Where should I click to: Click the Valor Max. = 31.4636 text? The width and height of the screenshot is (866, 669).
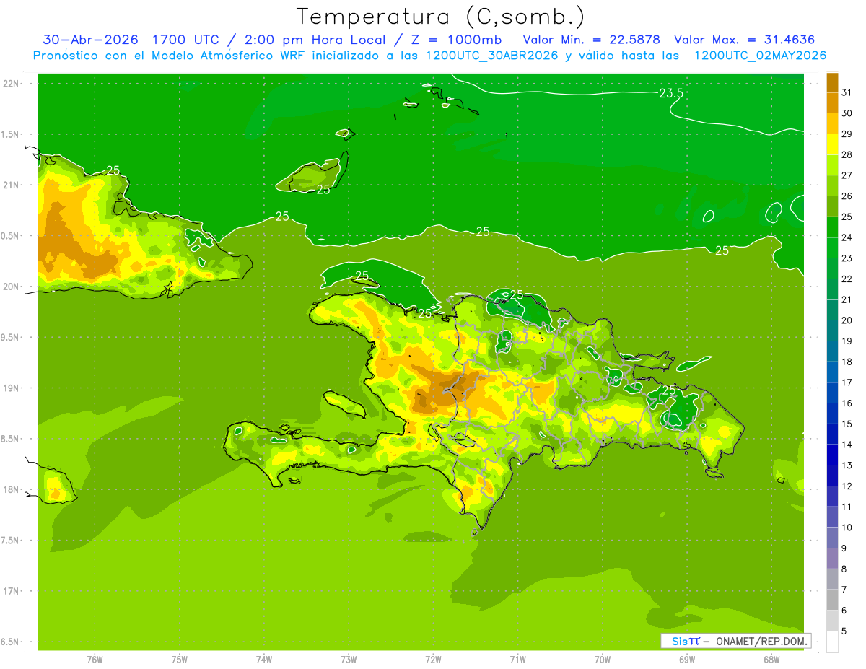click(x=745, y=40)
